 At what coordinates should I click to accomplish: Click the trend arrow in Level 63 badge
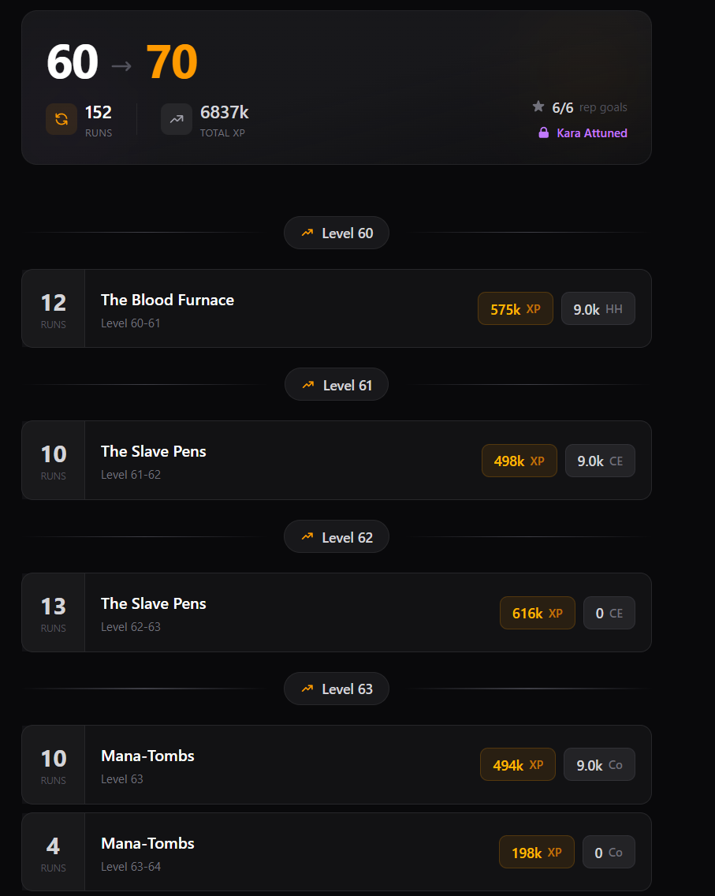point(307,689)
